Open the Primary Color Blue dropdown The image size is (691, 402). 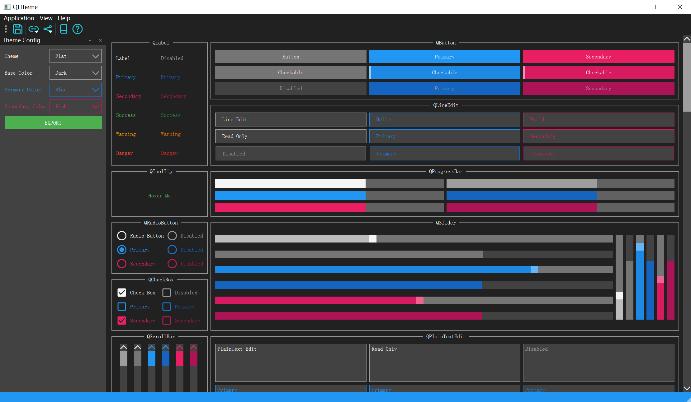click(76, 90)
